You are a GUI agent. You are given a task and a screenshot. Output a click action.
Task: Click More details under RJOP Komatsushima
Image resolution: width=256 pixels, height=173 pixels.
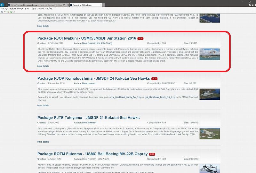click(x=43, y=106)
